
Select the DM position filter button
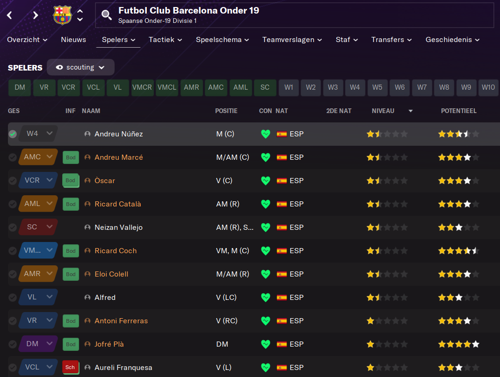pos(20,87)
